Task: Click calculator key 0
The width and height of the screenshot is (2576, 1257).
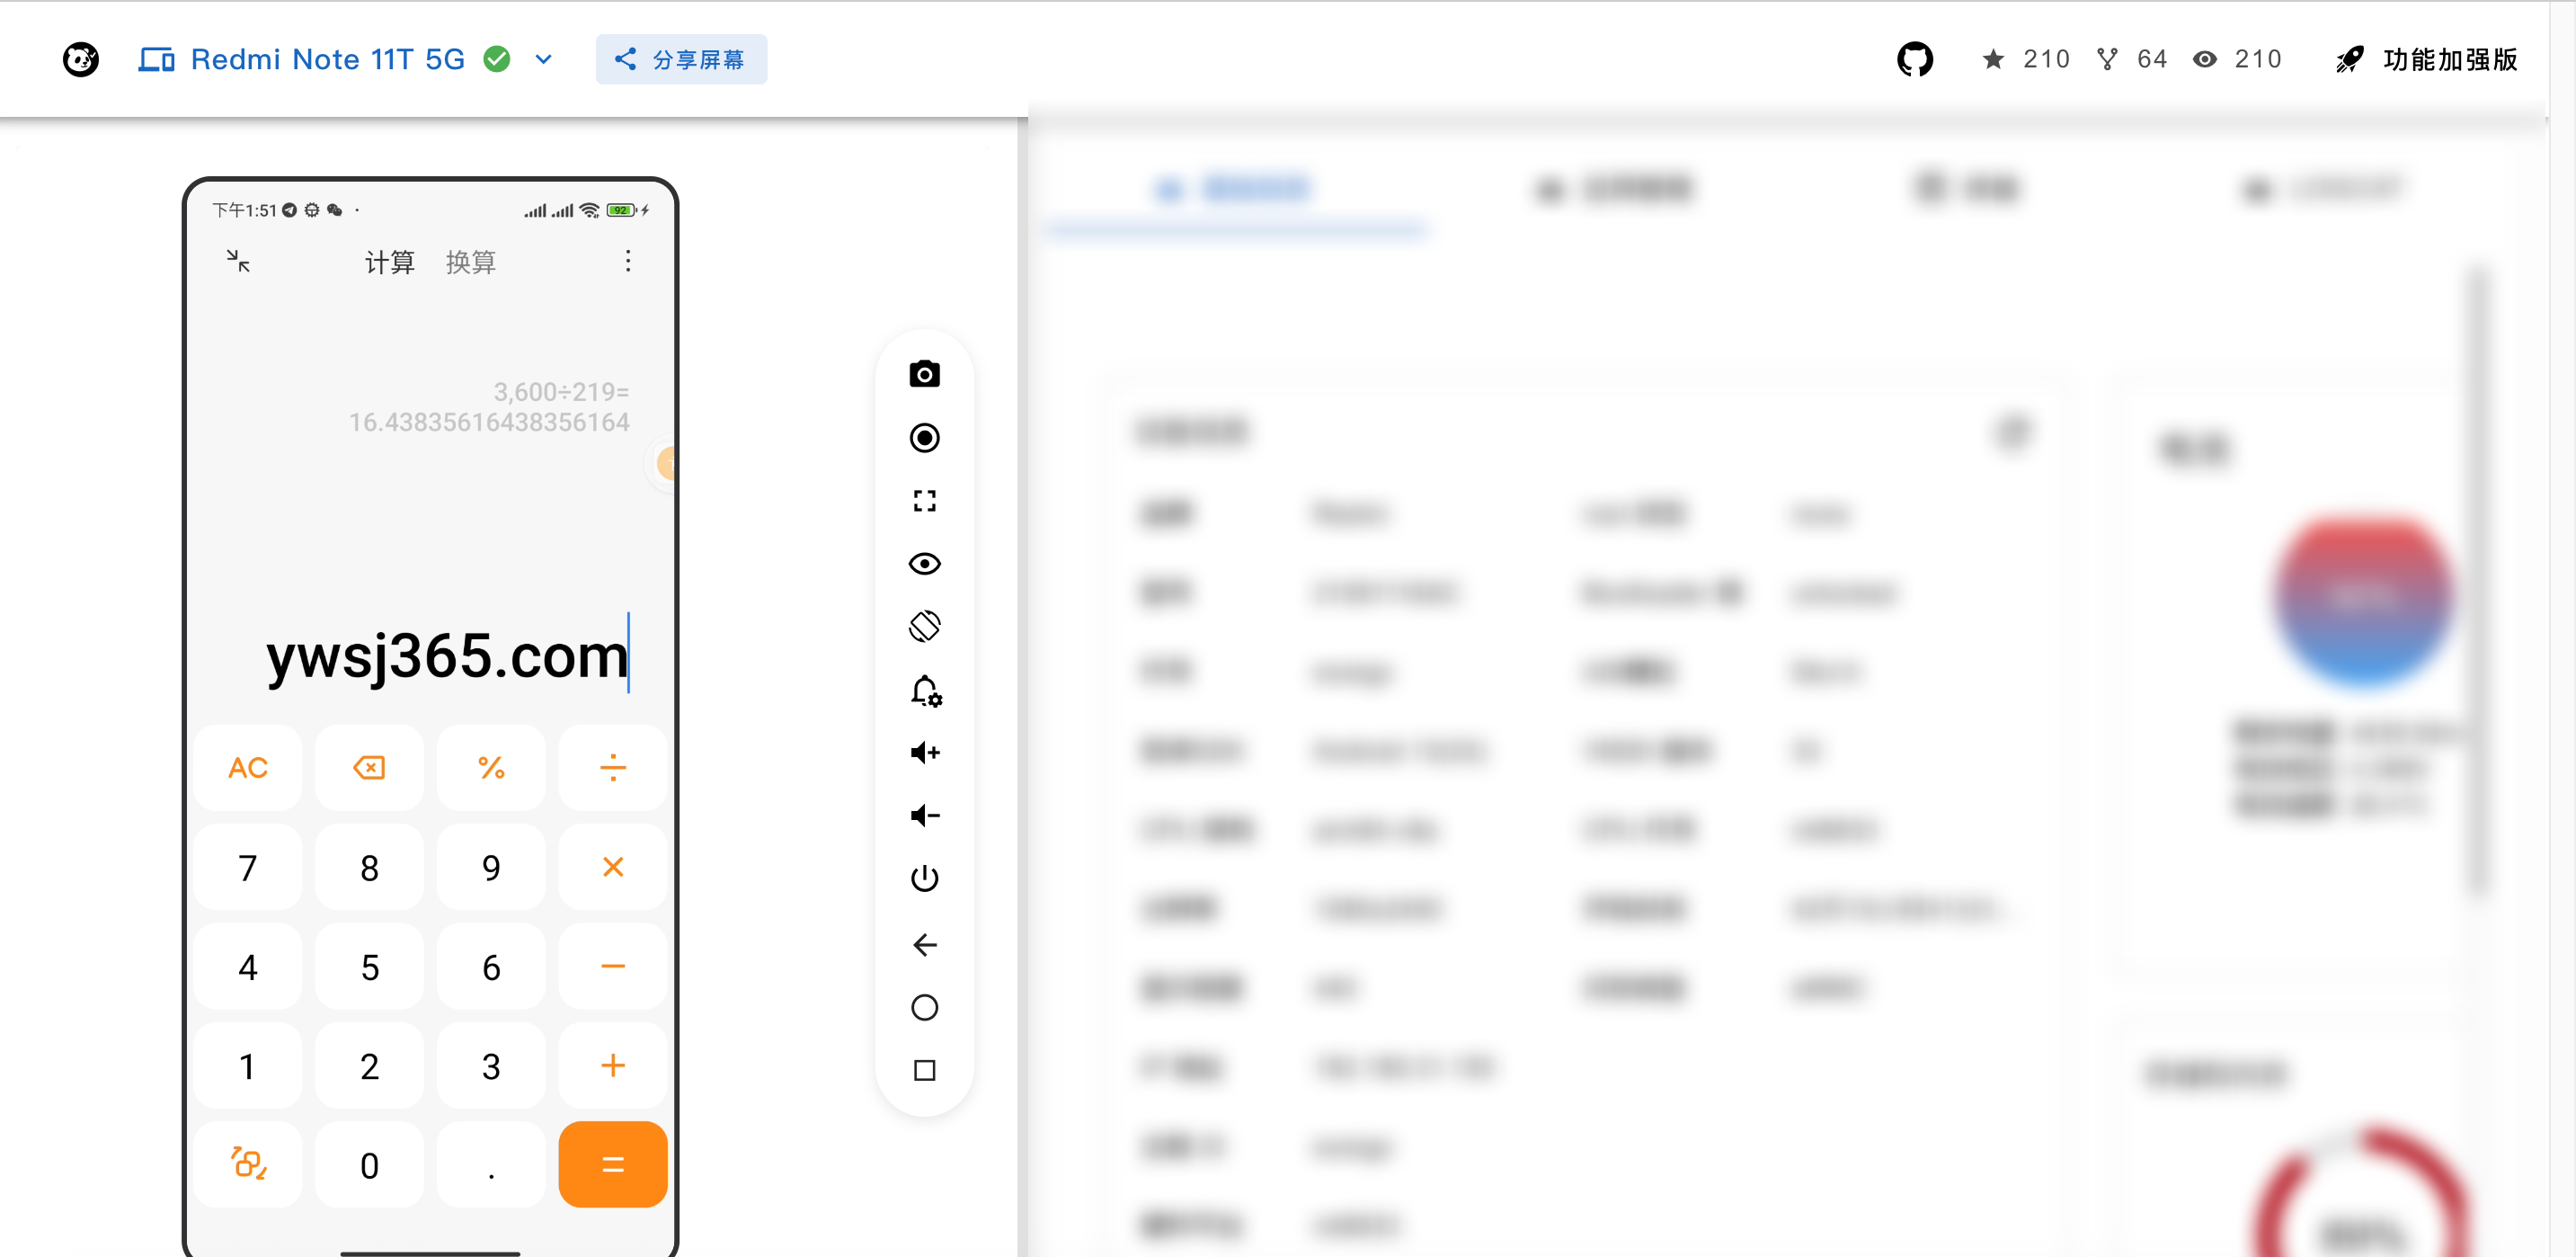Action: tap(369, 1164)
